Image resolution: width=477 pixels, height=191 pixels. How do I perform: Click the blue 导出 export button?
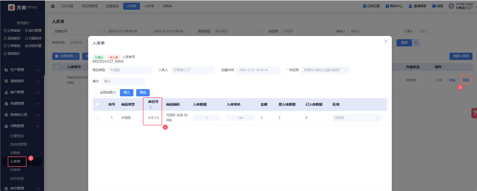tap(143, 93)
